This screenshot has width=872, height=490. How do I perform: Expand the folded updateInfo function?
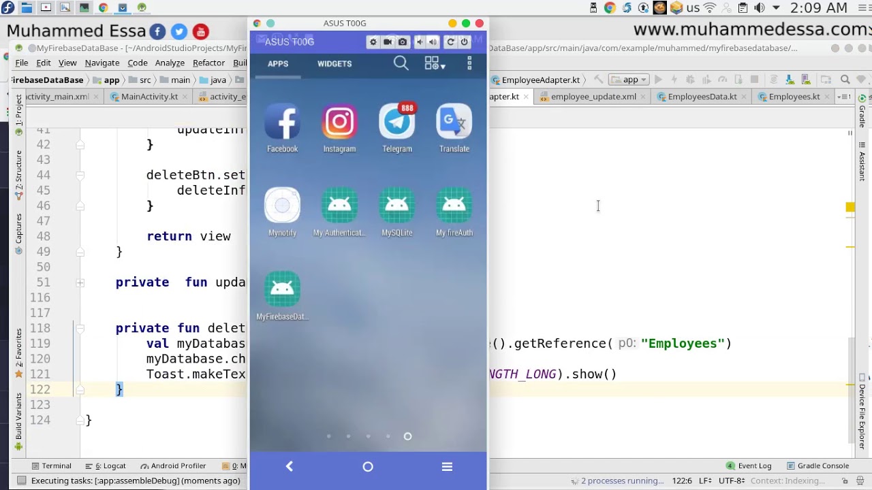(80, 282)
